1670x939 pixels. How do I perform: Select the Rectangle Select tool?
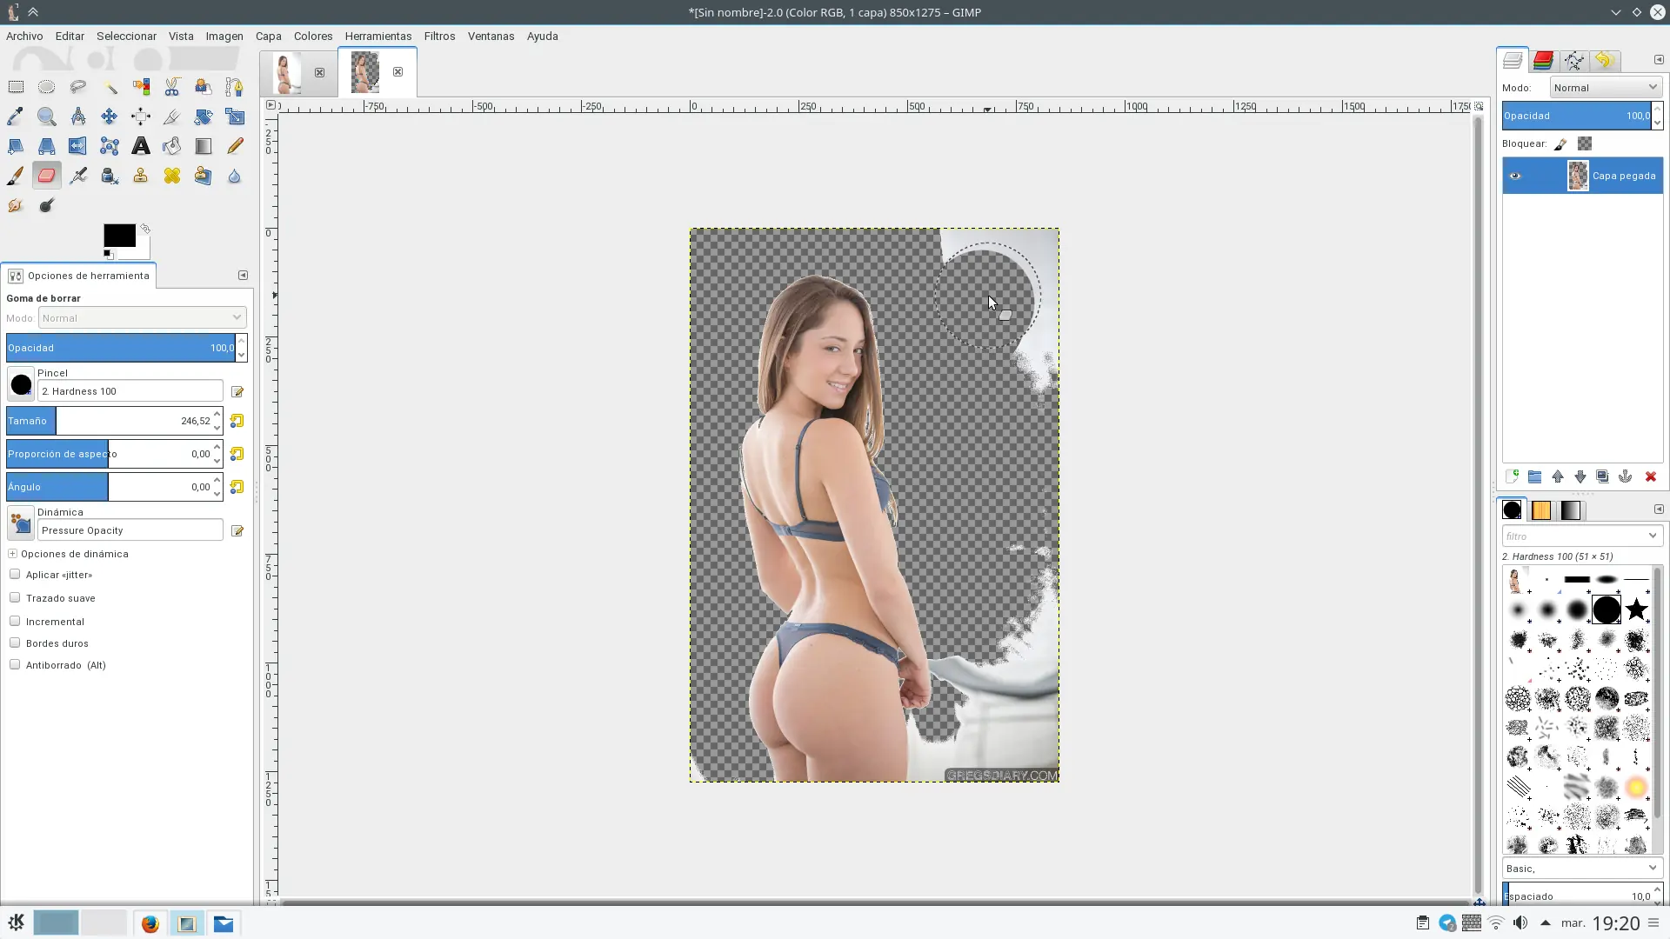pyautogui.click(x=16, y=87)
